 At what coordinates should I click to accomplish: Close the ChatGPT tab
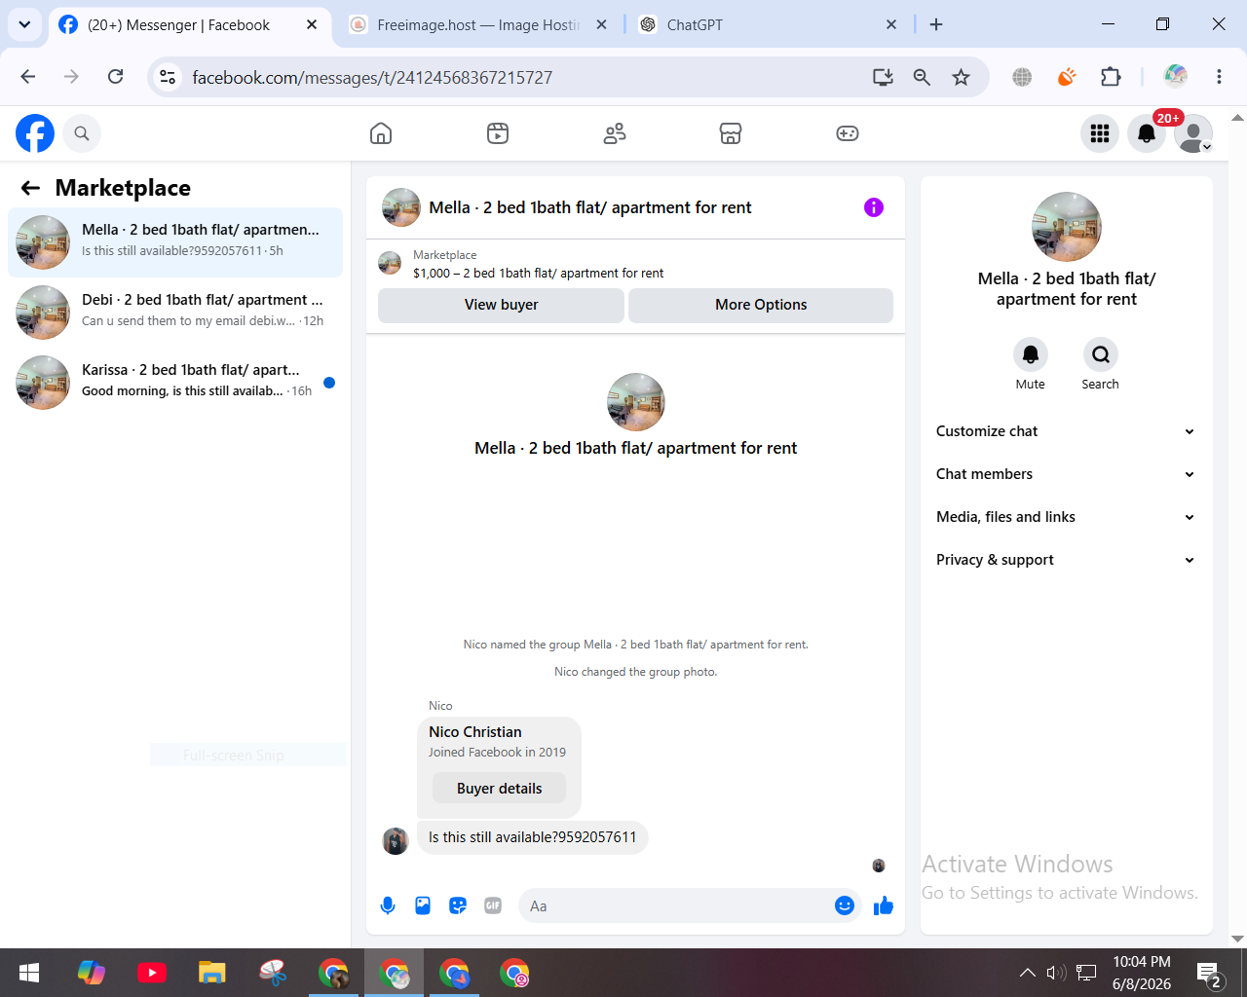coord(891,24)
